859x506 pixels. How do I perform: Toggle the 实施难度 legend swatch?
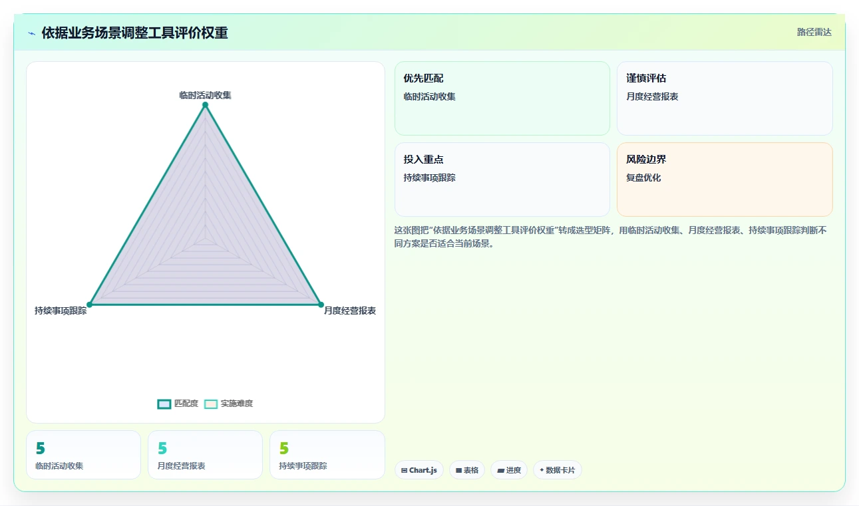211,404
